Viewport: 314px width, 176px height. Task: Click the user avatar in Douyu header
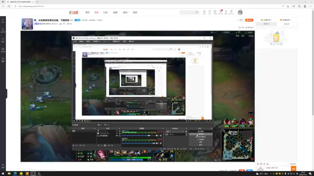[x=240, y=12]
